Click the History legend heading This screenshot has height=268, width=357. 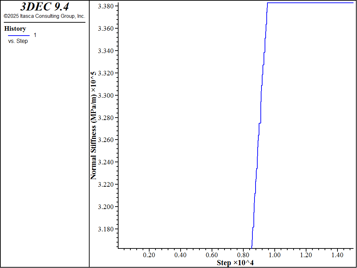pyautogui.click(x=15, y=29)
